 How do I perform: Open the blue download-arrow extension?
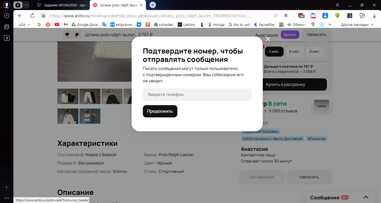[x=325, y=16]
